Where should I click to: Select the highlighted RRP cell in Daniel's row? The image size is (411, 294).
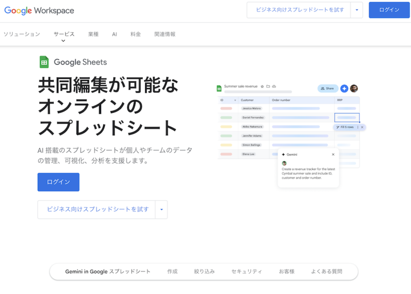pos(347,118)
